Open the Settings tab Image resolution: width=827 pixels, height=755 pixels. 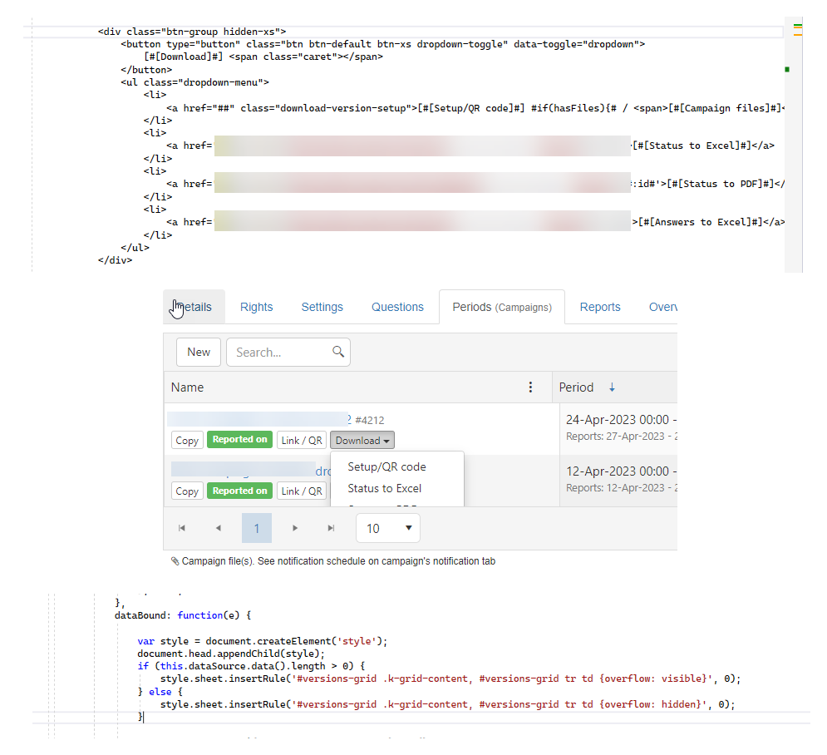click(322, 307)
